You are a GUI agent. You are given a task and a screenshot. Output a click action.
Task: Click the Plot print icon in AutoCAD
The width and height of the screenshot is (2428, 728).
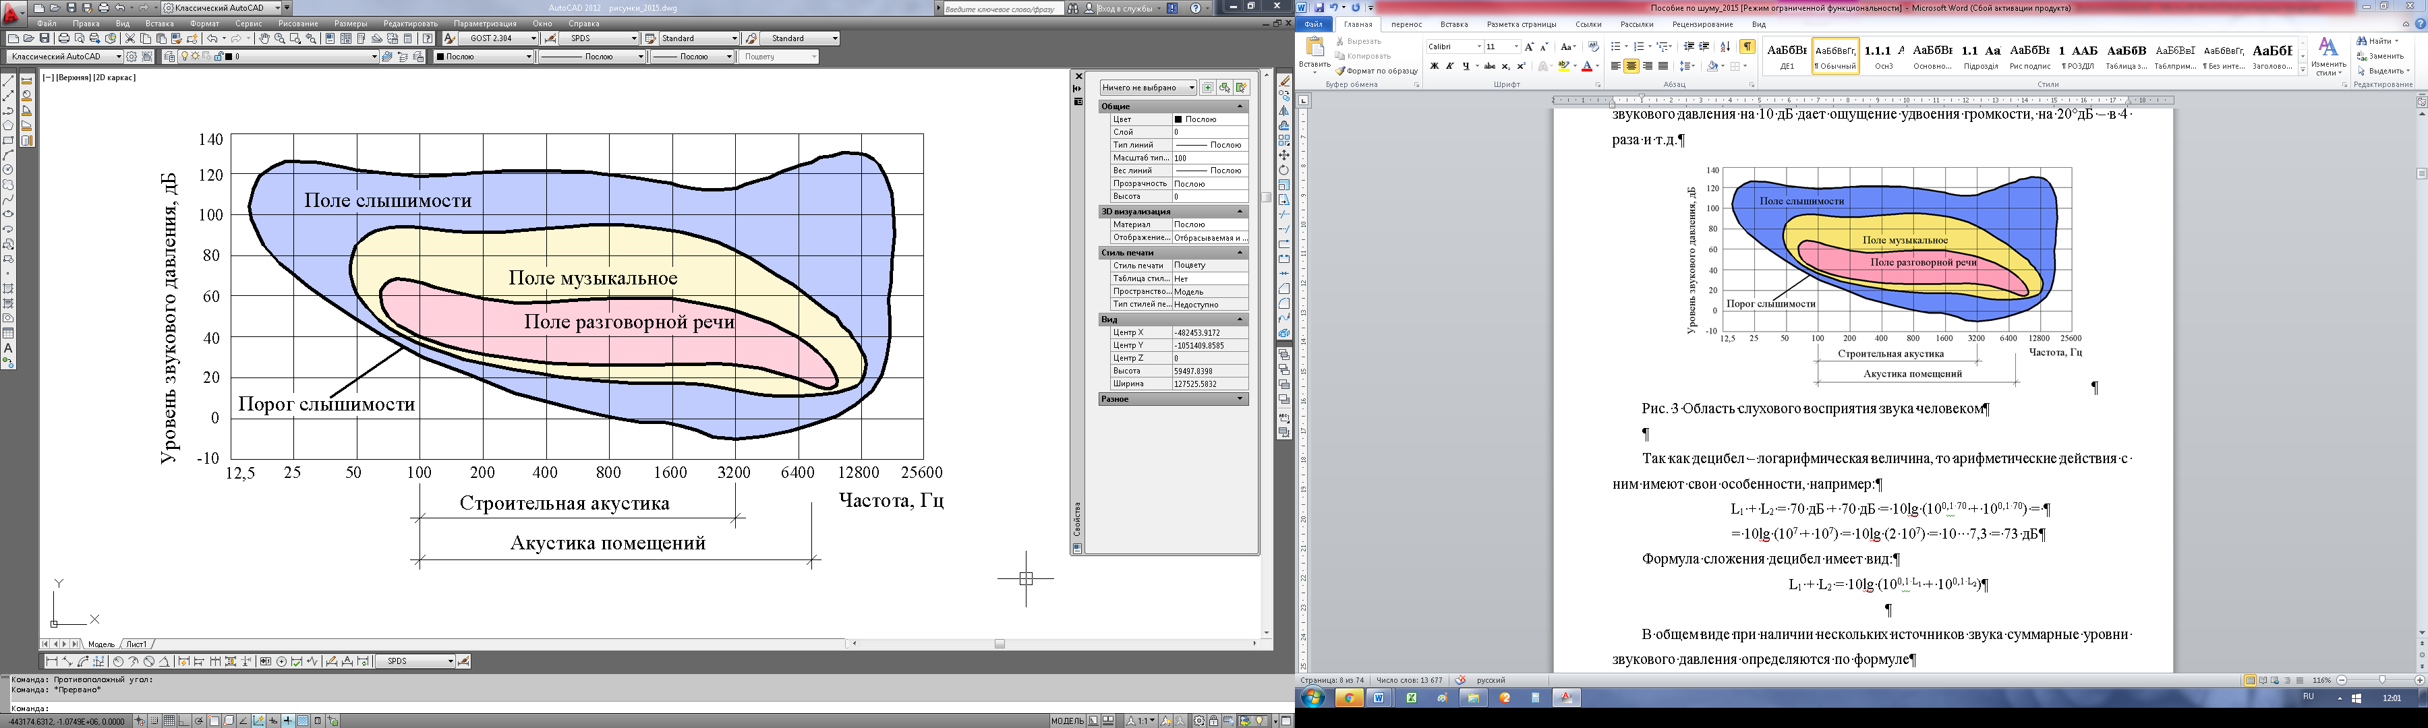tap(64, 38)
